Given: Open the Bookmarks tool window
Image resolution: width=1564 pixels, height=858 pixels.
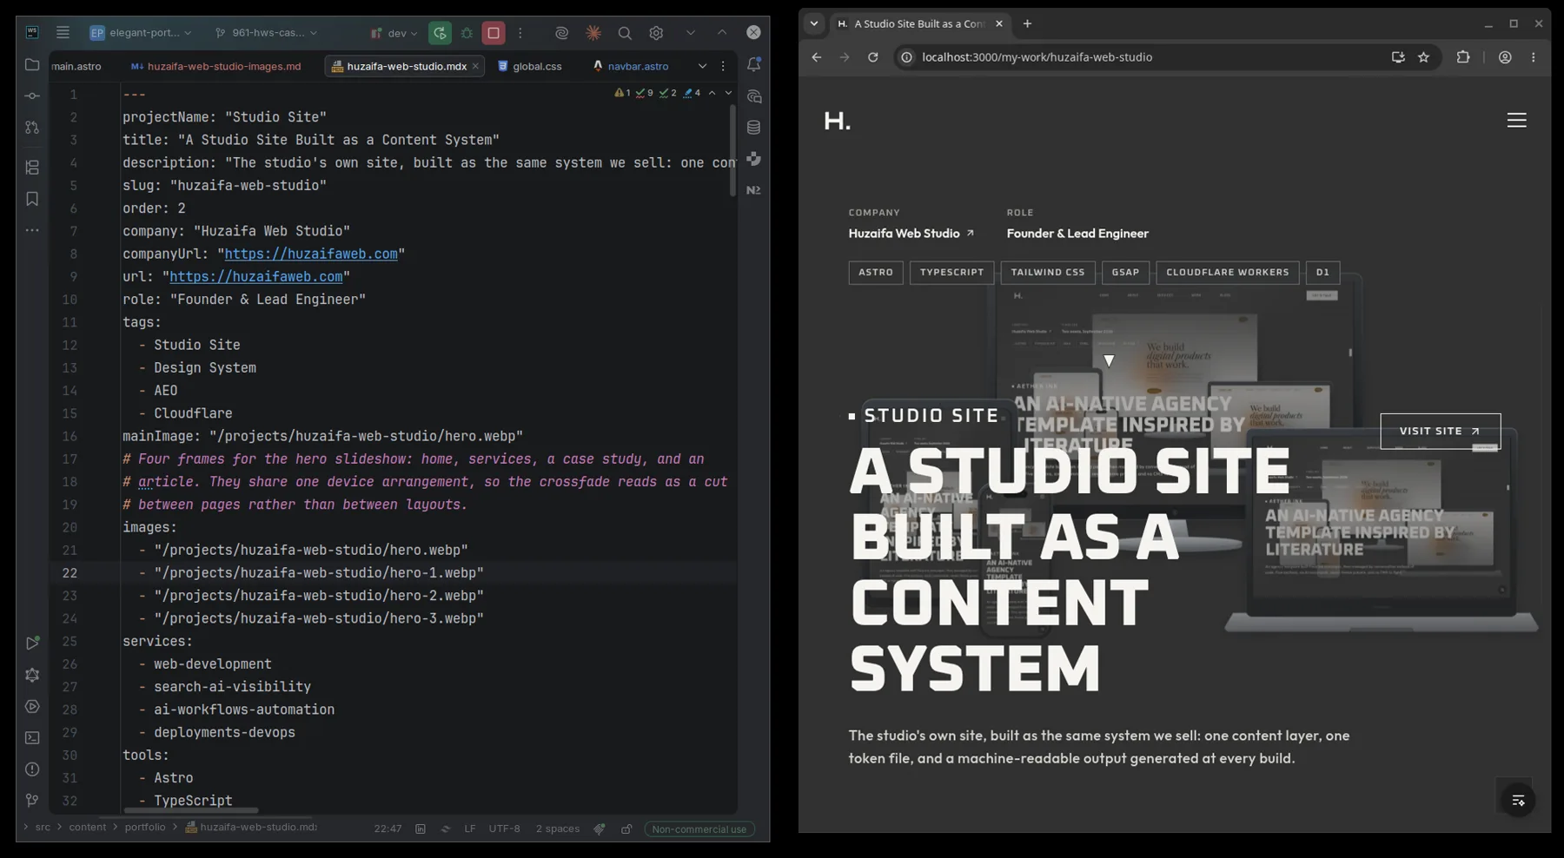Looking at the screenshot, I should pos(32,199).
